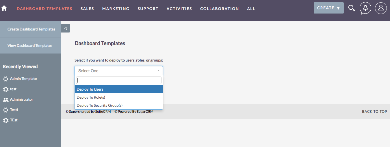This screenshot has width=390, height=147.
Task: Click icon beside Admin Template
Action: tap(5, 79)
